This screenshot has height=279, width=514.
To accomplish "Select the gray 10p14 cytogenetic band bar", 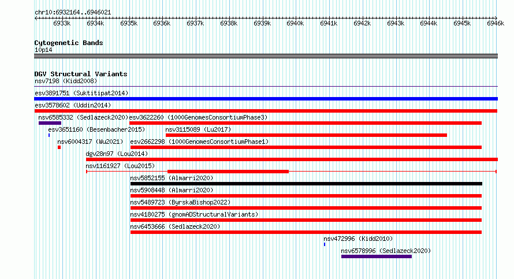I will (x=266, y=56).
